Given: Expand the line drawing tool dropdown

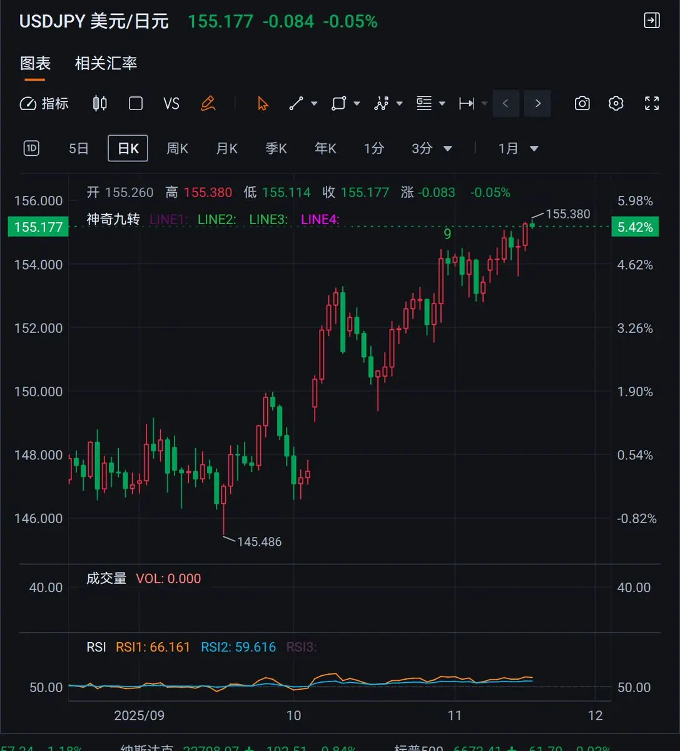Looking at the screenshot, I should tap(314, 104).
